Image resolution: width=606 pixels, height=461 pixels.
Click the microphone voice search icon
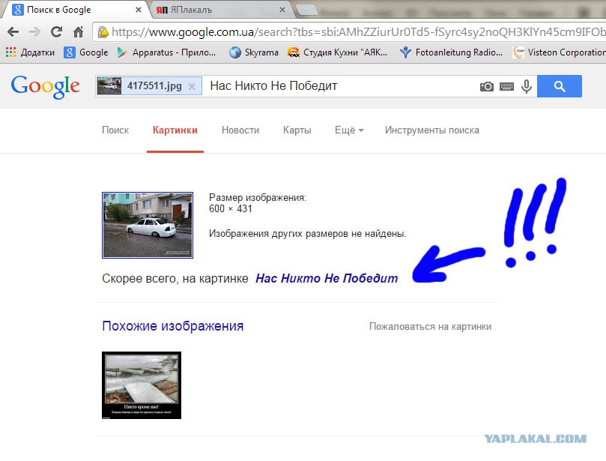[527, 86]
